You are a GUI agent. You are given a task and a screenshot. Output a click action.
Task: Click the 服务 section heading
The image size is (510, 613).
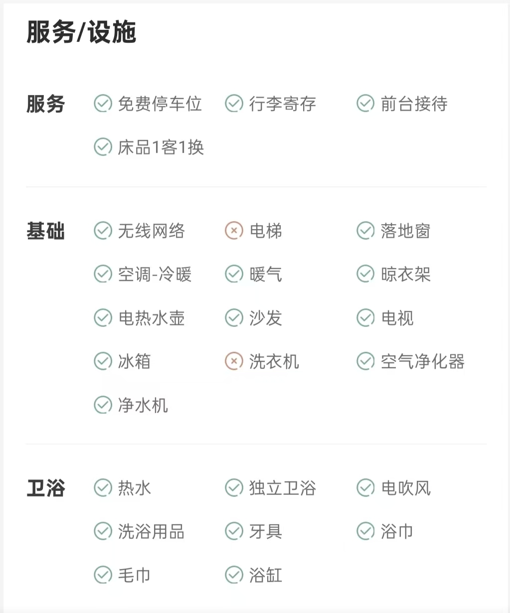click(45, 104)
